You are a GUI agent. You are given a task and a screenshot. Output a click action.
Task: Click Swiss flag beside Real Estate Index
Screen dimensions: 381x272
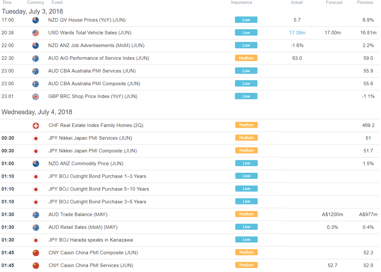click(36, 126)
